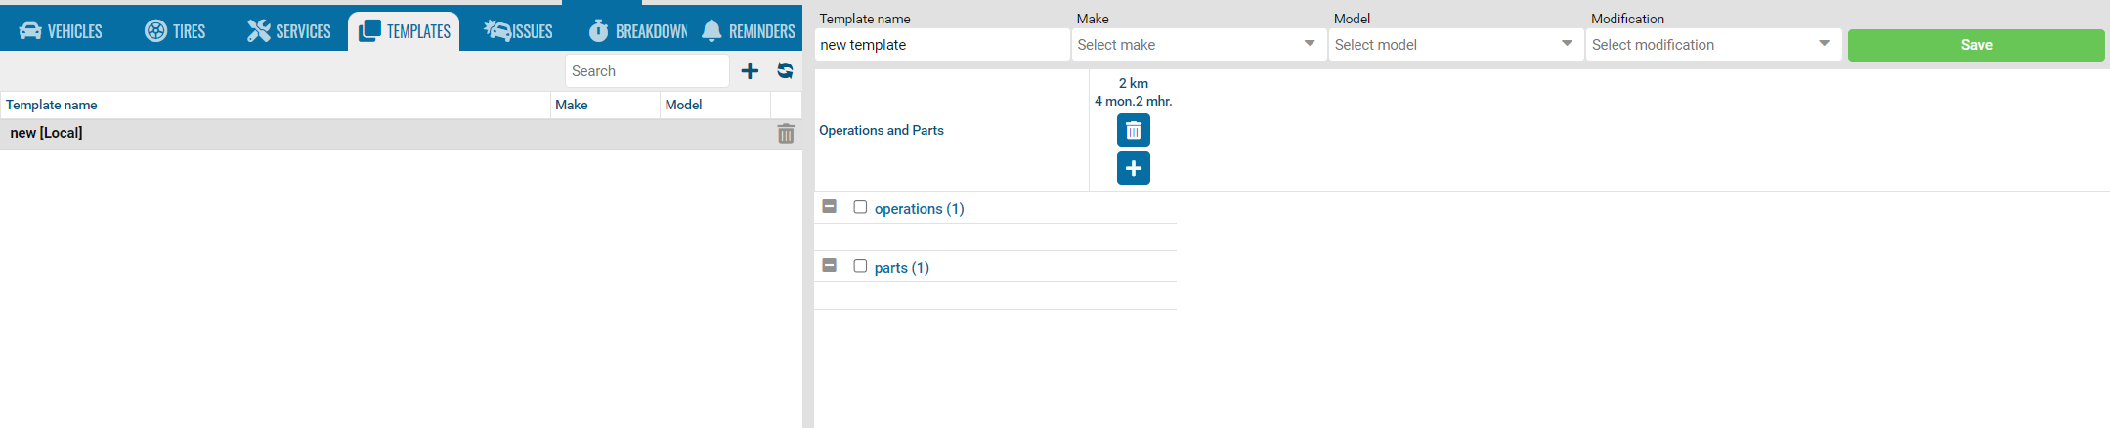Switch to the Reminders tab

749,31
